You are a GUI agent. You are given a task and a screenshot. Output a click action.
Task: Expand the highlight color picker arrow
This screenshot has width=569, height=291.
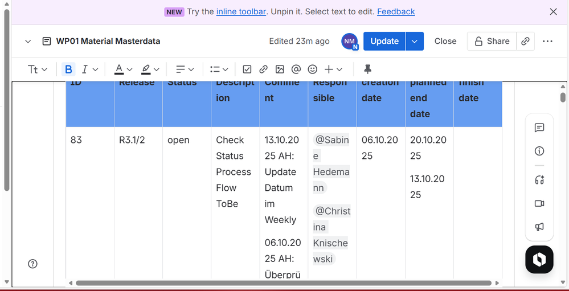[x=157, y=69]
